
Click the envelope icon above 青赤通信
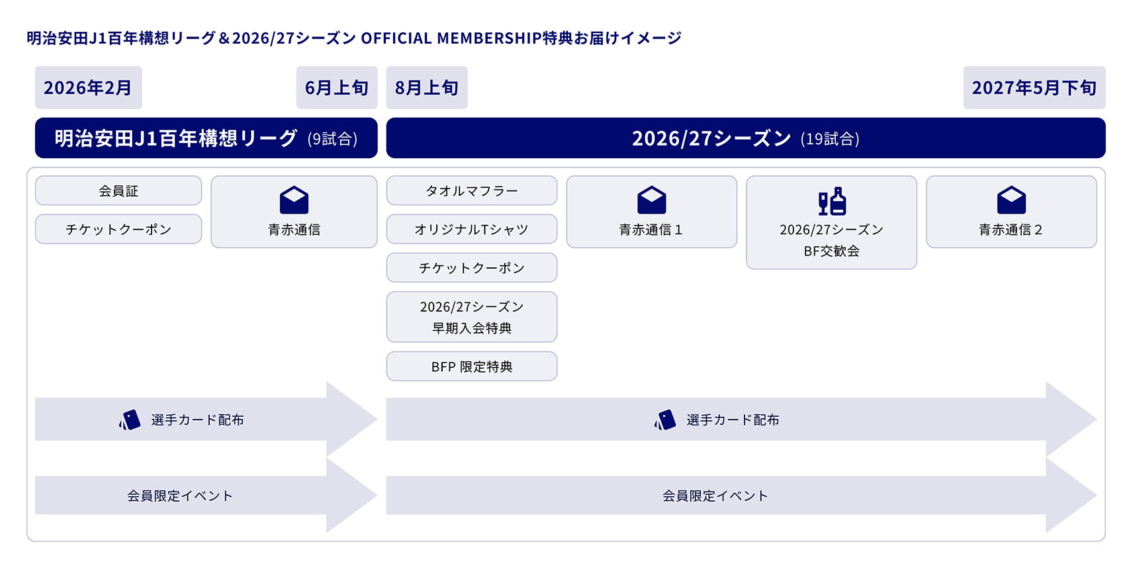coord(294,200)
